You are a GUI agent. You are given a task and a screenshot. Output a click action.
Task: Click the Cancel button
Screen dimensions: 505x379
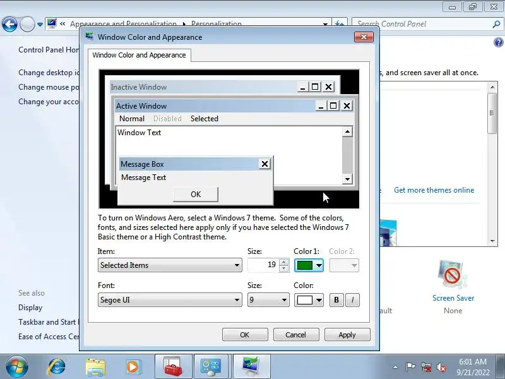tap(296, 335)
